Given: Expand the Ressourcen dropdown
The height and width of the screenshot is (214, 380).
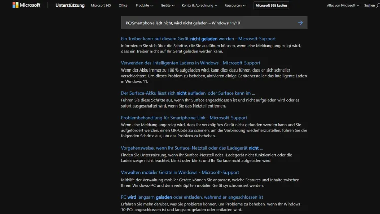Looking at the screenshot, I should [235, 5].
